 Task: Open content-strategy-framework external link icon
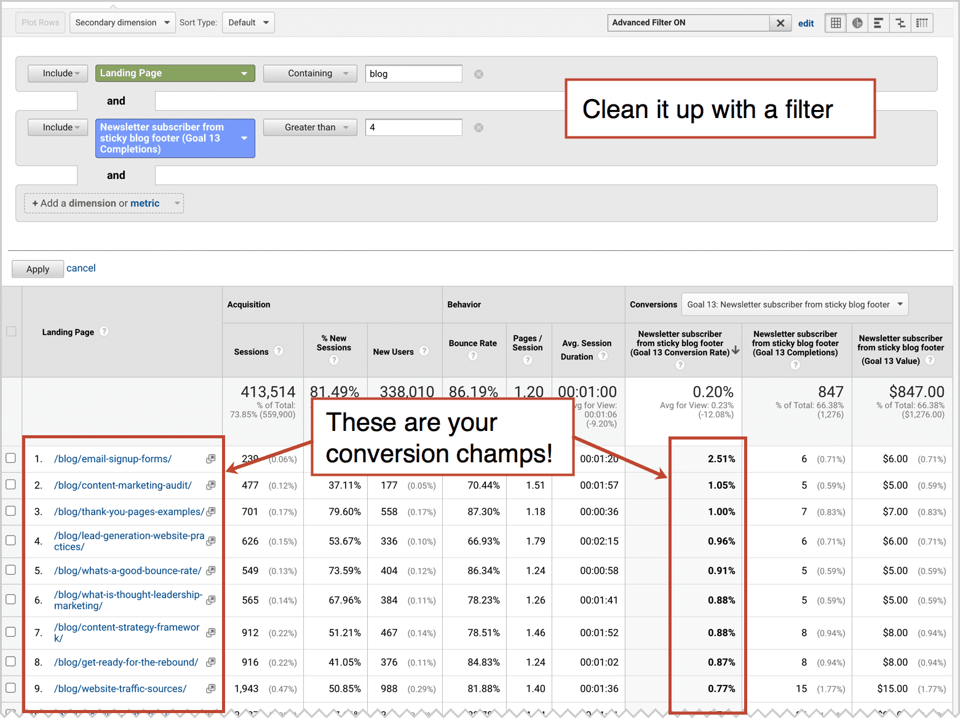click(x=211, y=633)
